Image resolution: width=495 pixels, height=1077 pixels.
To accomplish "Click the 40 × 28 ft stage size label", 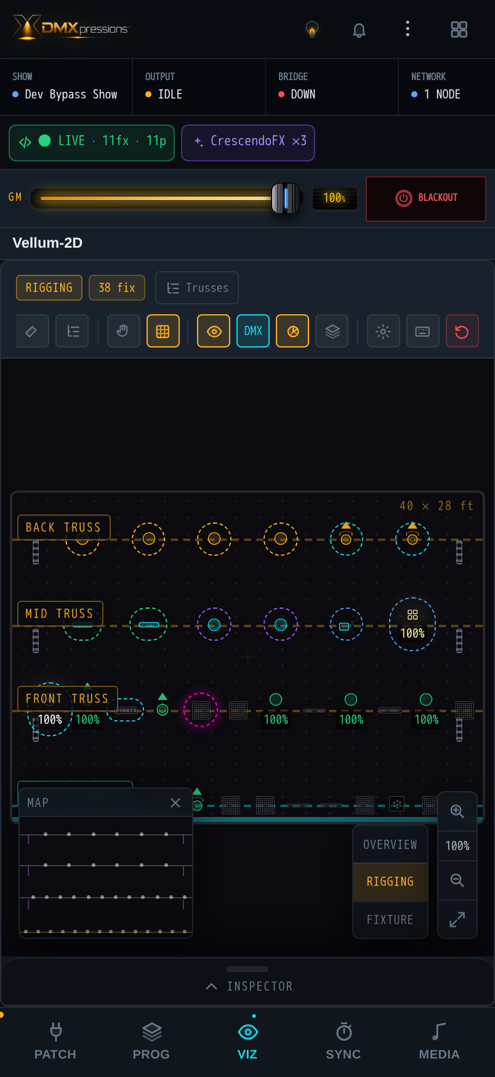I will (x=437, y=506).
